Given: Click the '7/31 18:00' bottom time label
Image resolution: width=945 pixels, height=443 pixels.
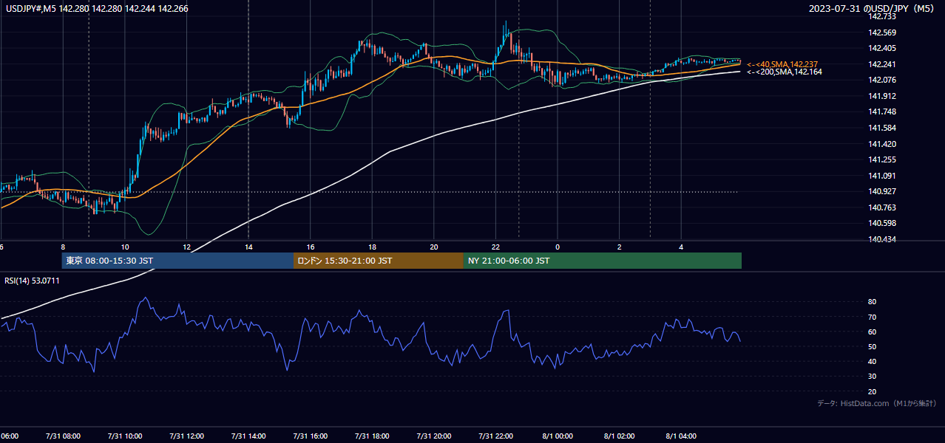Looking at the screenshot, I should point(372,436).
